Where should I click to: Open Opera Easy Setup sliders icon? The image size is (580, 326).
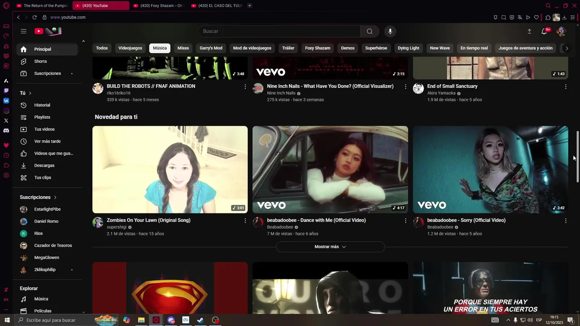pos(573,17)
